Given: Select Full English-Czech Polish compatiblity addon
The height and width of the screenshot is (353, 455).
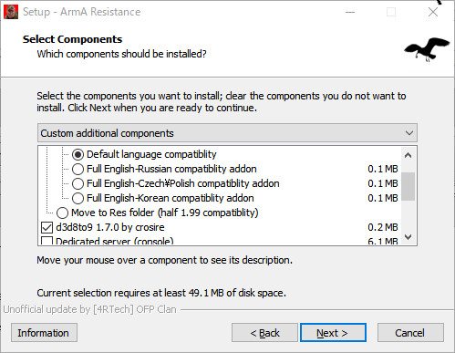Looking at the screenshot, I should 78,183.
